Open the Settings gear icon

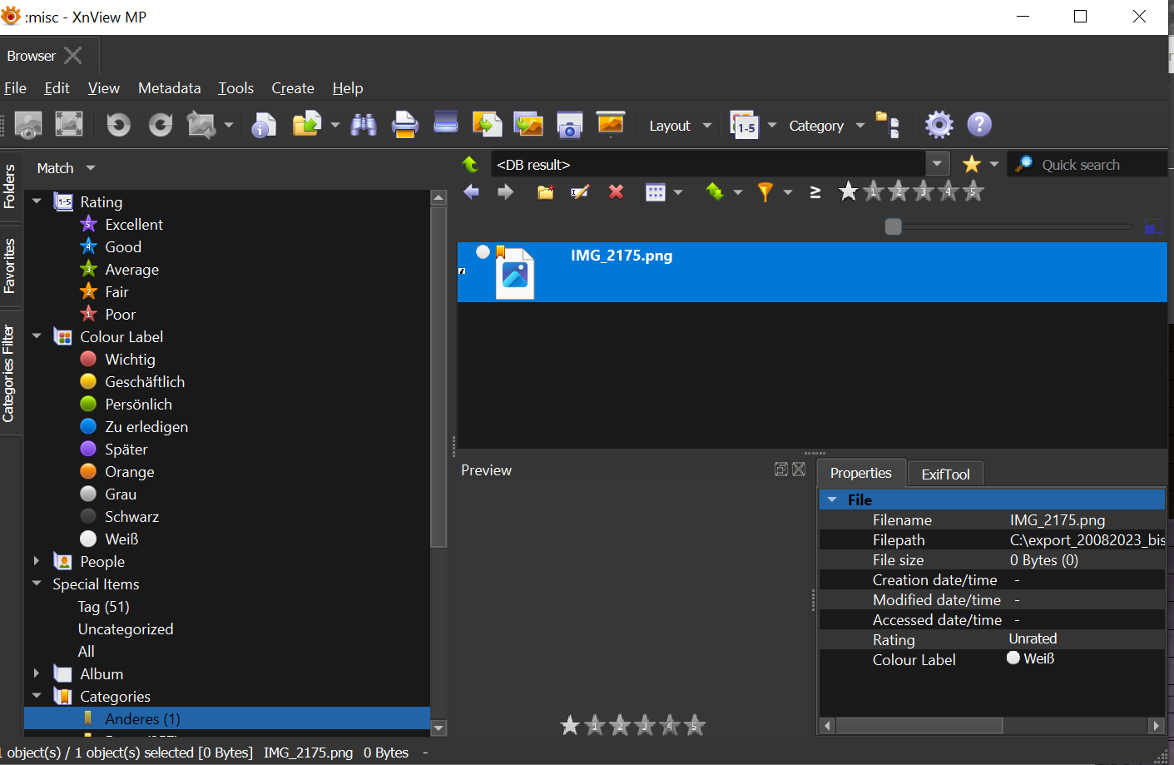pyautogui.click(x=939, y=125)
